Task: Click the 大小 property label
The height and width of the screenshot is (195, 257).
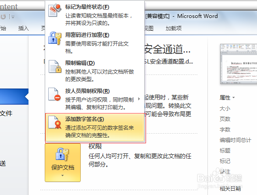Action: [x=225, y=109]
